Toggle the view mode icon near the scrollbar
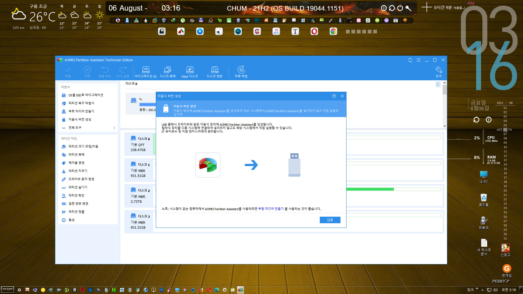Screen dimensions: 523x294 coord(438,84)
